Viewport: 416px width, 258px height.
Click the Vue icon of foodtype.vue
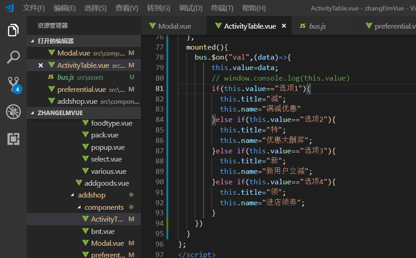[85, 123]
